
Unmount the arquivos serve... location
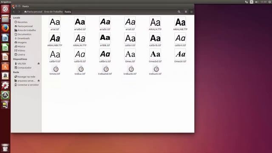pos(39,81)
